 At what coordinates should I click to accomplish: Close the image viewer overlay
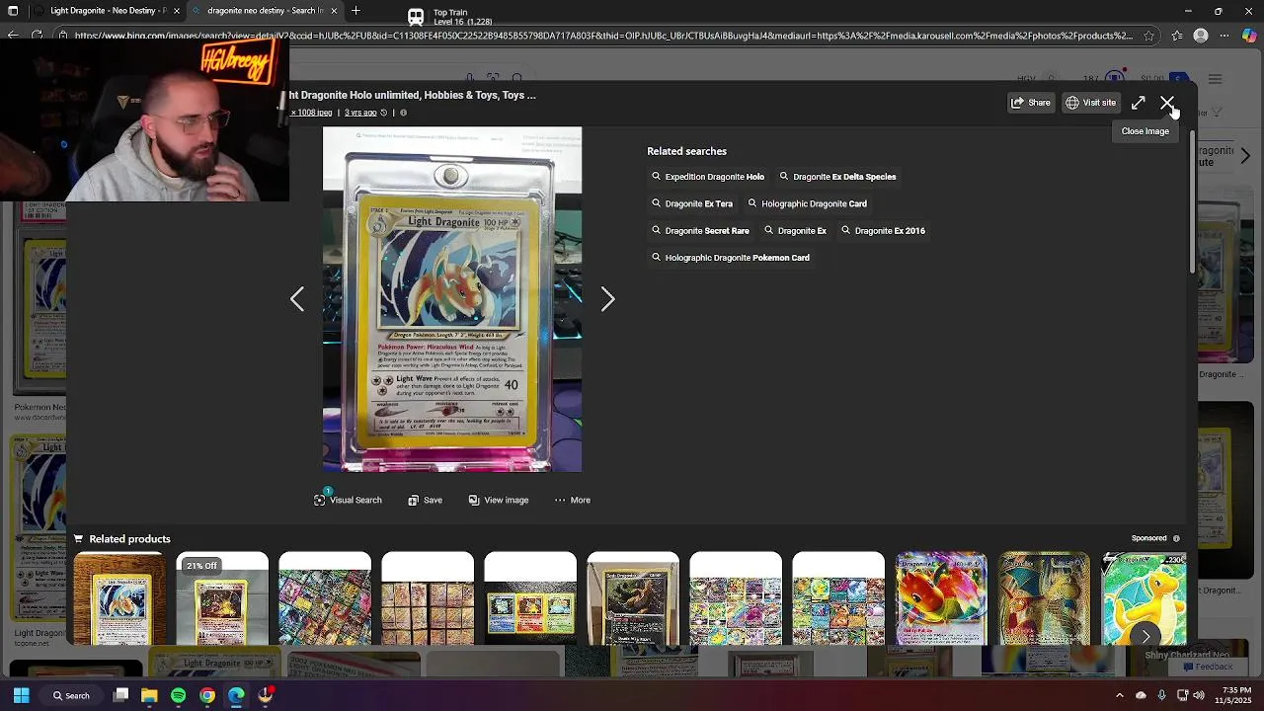(x=1167, y=103)
